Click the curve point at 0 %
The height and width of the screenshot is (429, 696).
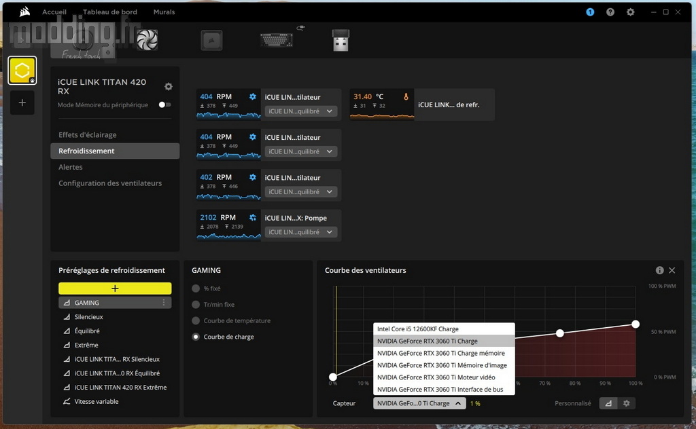point(333,377)
